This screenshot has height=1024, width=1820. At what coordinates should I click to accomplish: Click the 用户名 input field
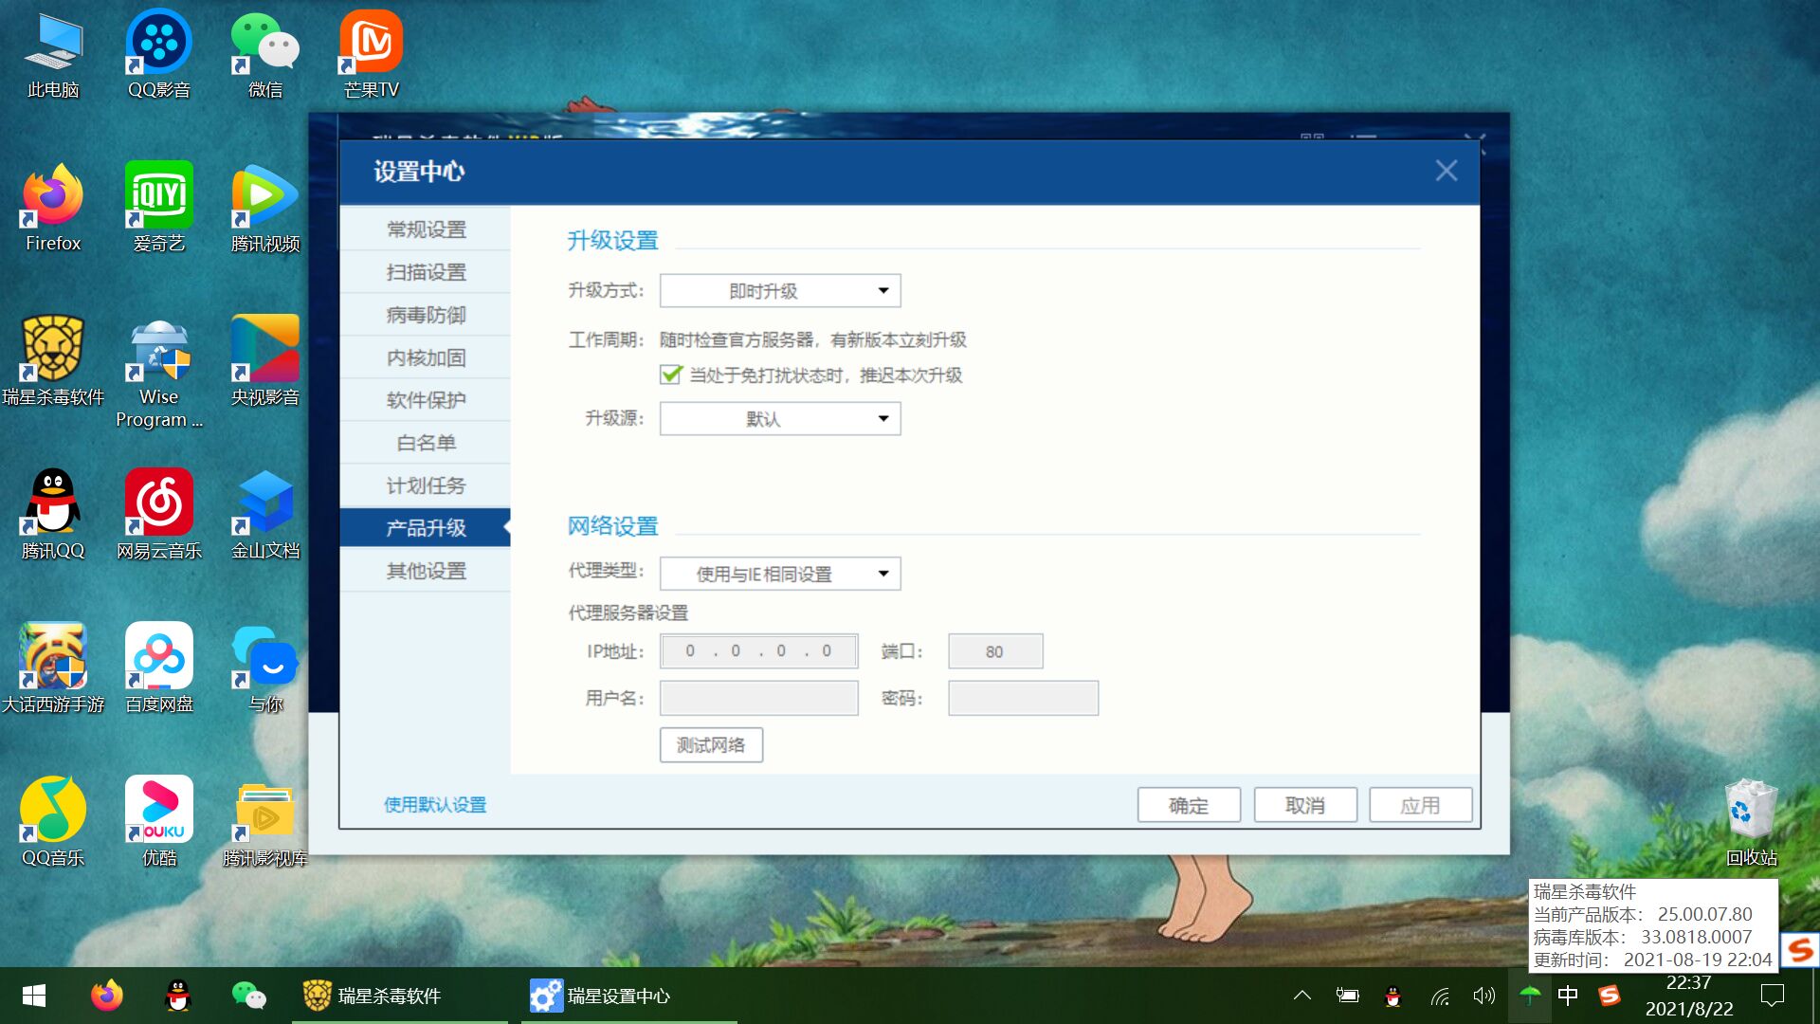click(758, 699)
